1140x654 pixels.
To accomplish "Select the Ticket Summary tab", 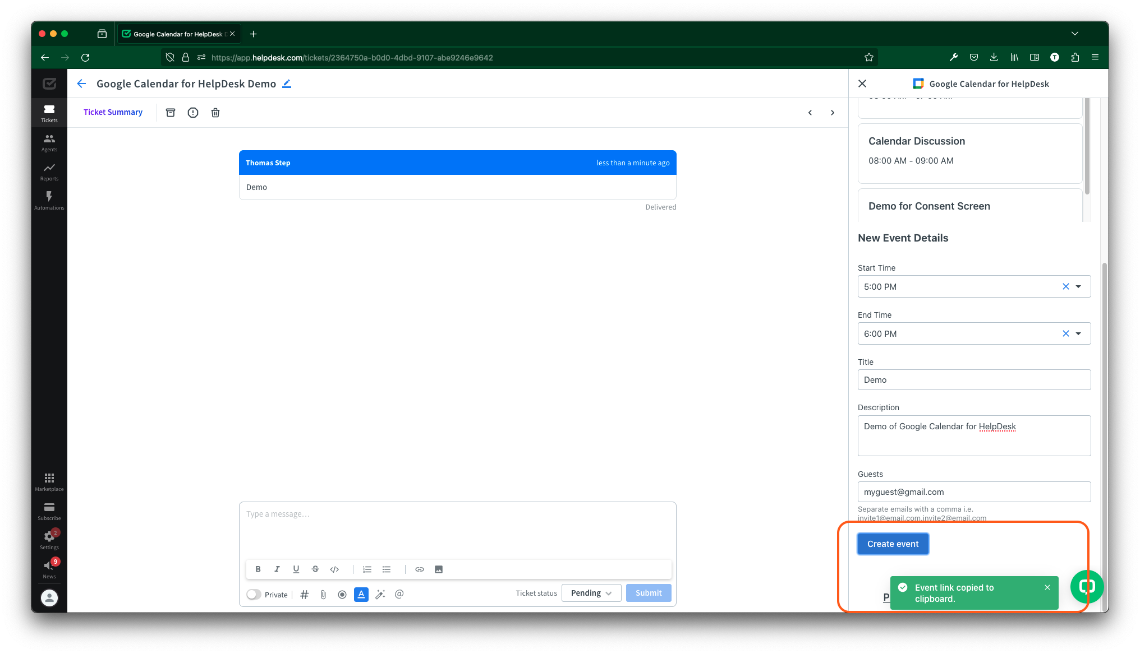I will tap(112, 112).
